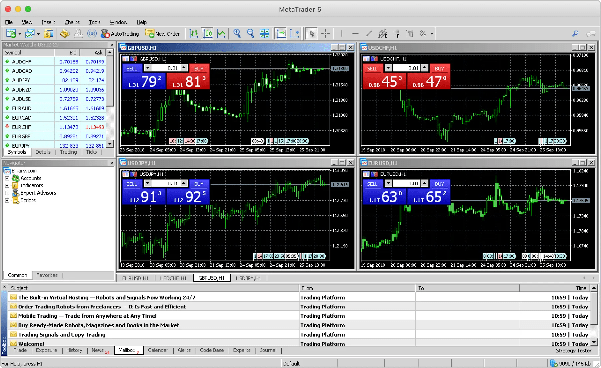Expand the Indicators tree node
The image size is (601, 368).
[x=7, y=185]
